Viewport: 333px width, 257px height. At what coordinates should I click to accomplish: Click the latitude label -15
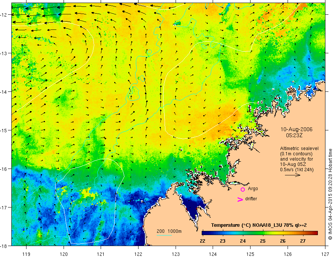pyautogui.click(x=4, y=130)
